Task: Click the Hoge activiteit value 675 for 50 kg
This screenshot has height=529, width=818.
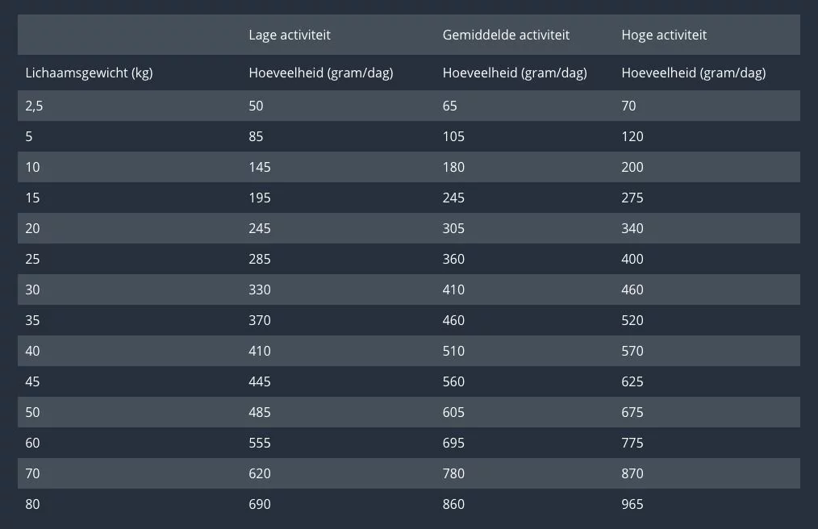Action: [632, 412]
